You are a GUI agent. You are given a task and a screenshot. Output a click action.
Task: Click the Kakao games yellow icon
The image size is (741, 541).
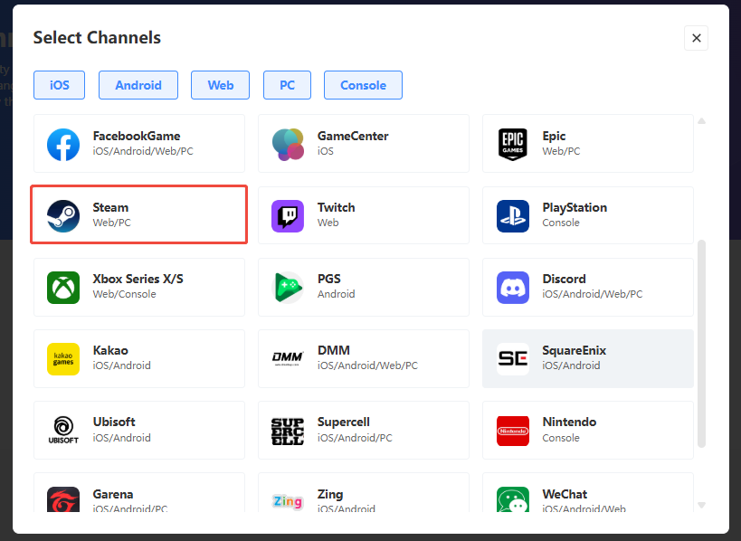(x=63, y=359)
